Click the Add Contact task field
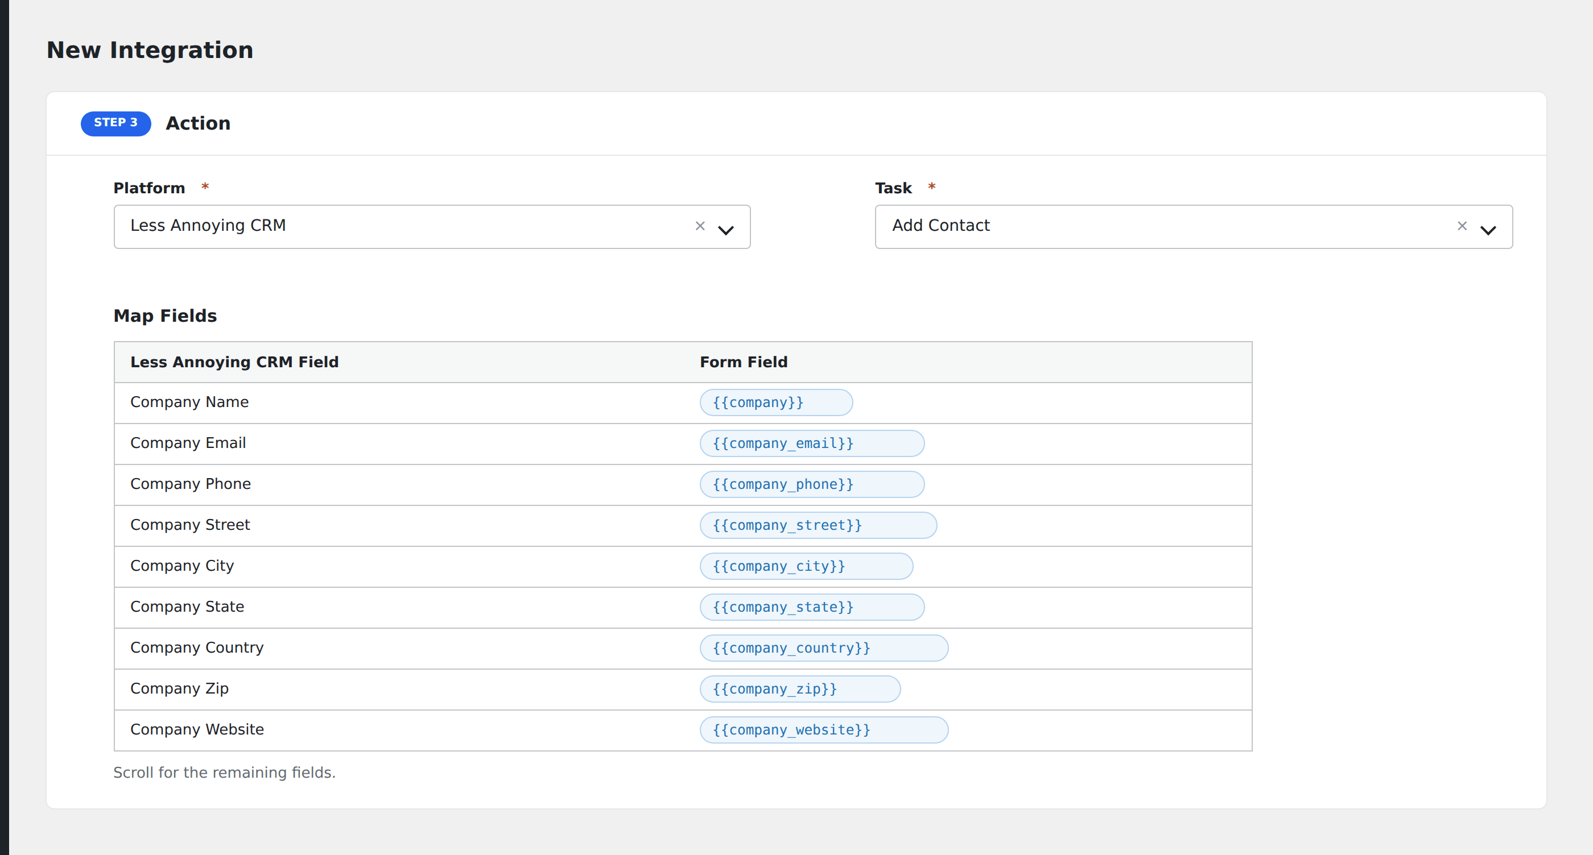The width and height of the screenshot is (1593, 855). click(1194, 227)
